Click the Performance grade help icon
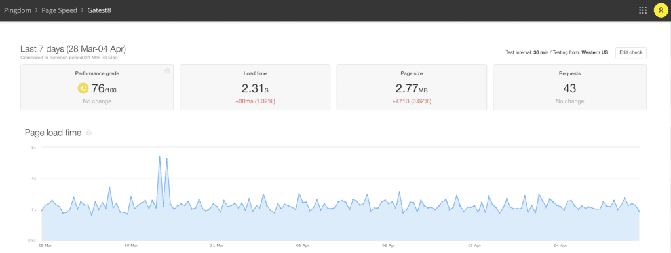The image size is (671, 253). click(167, 71)
